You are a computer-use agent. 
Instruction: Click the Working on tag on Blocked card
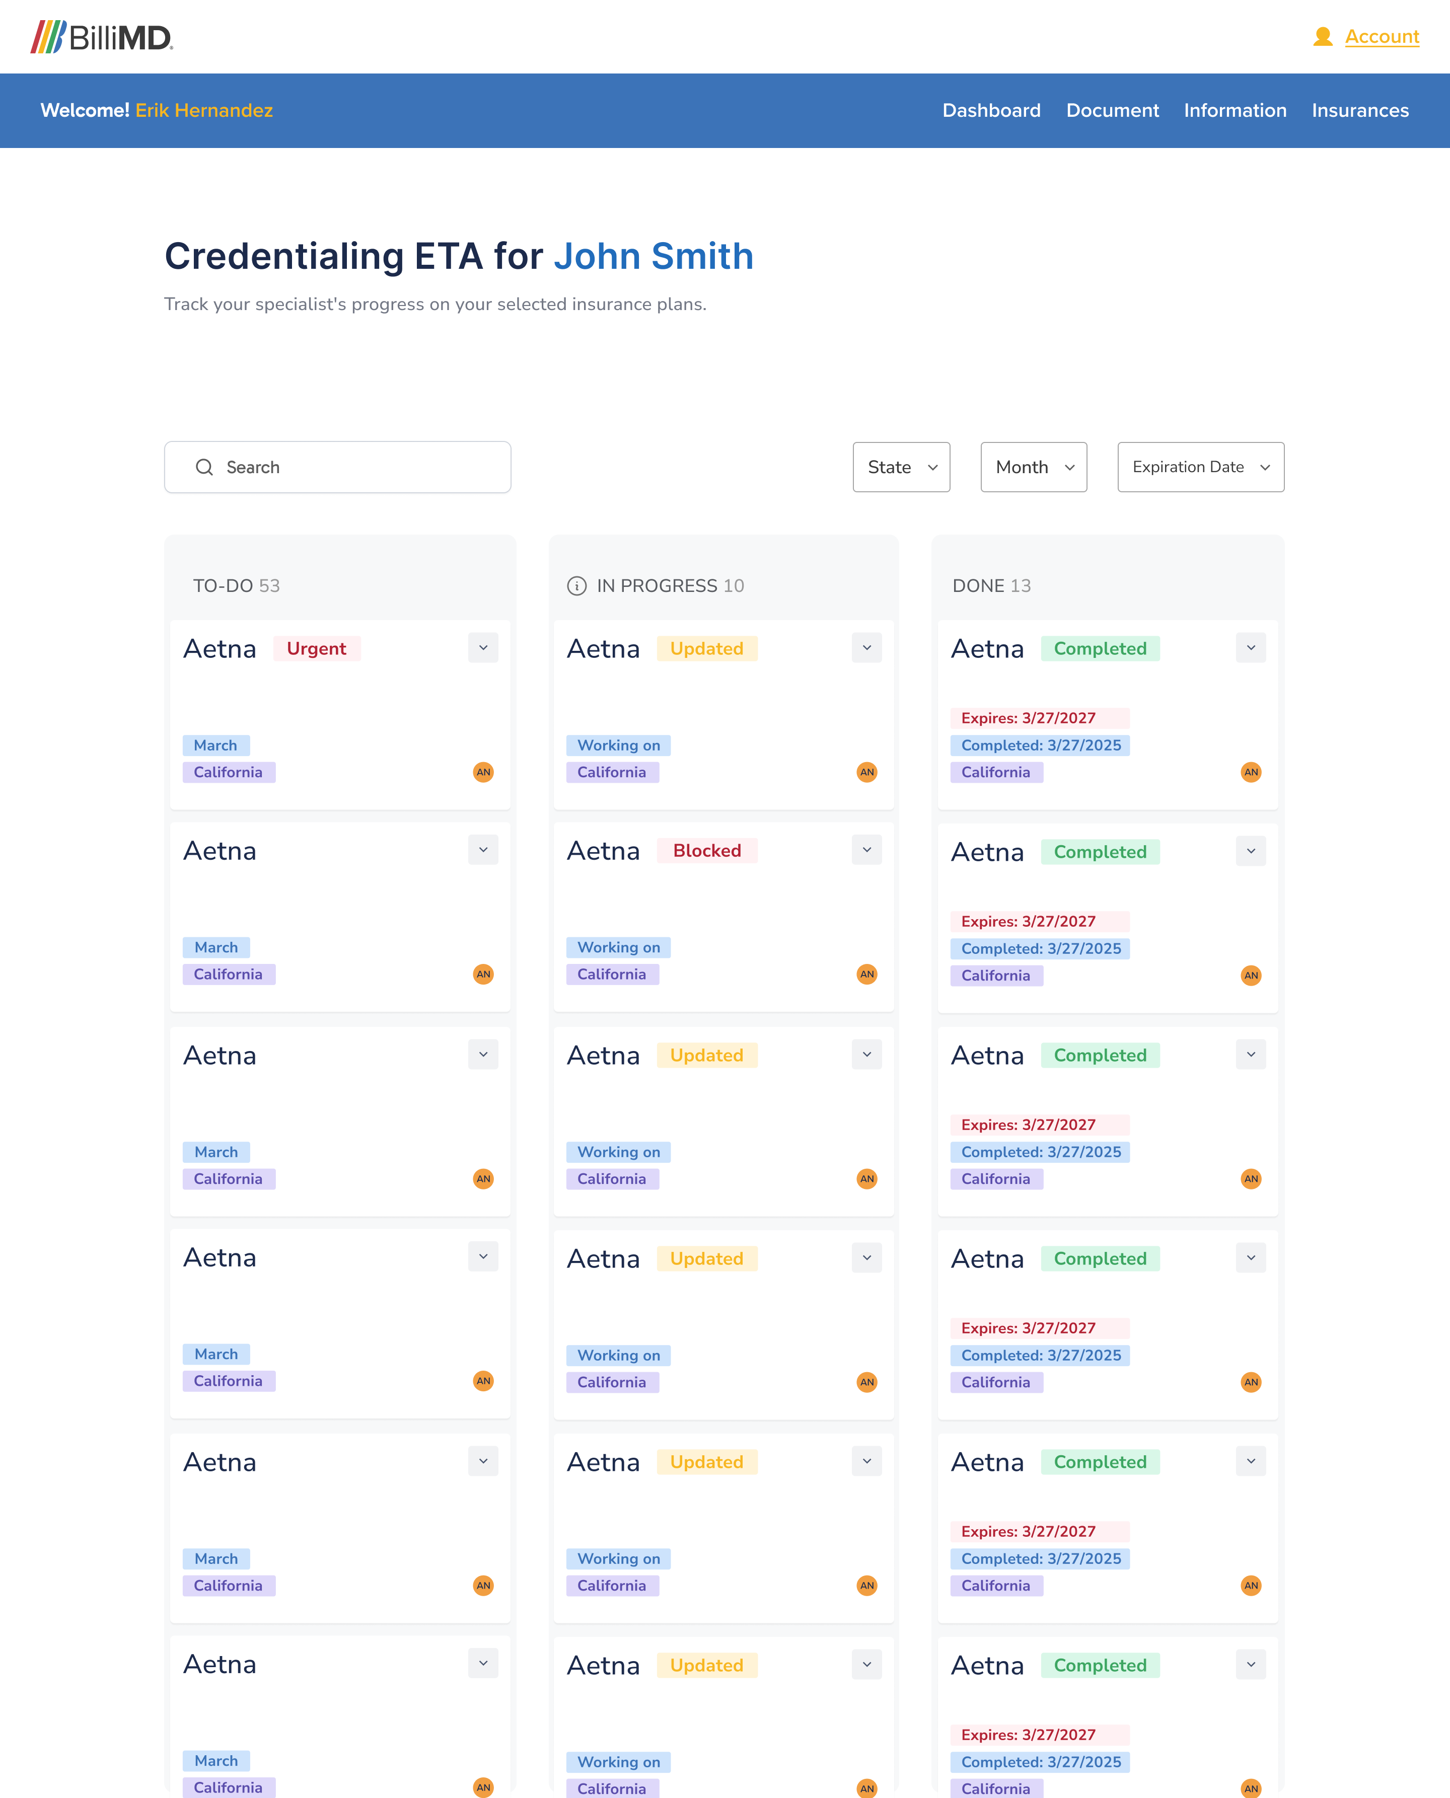tap(618, 947)
